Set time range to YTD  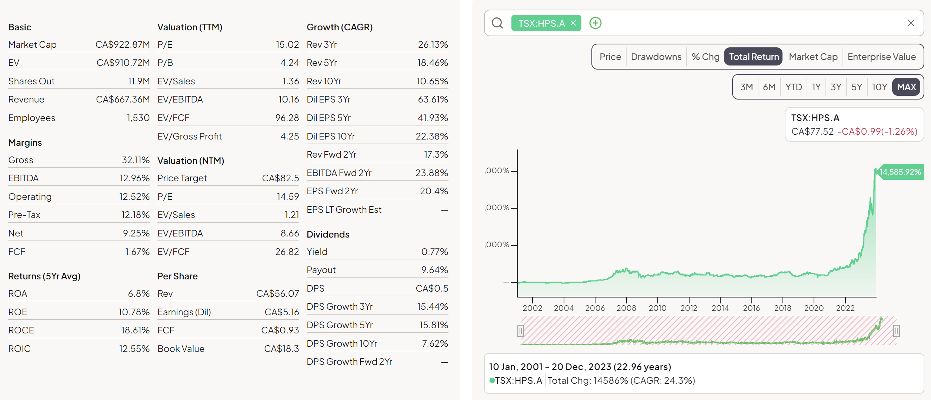793,87
